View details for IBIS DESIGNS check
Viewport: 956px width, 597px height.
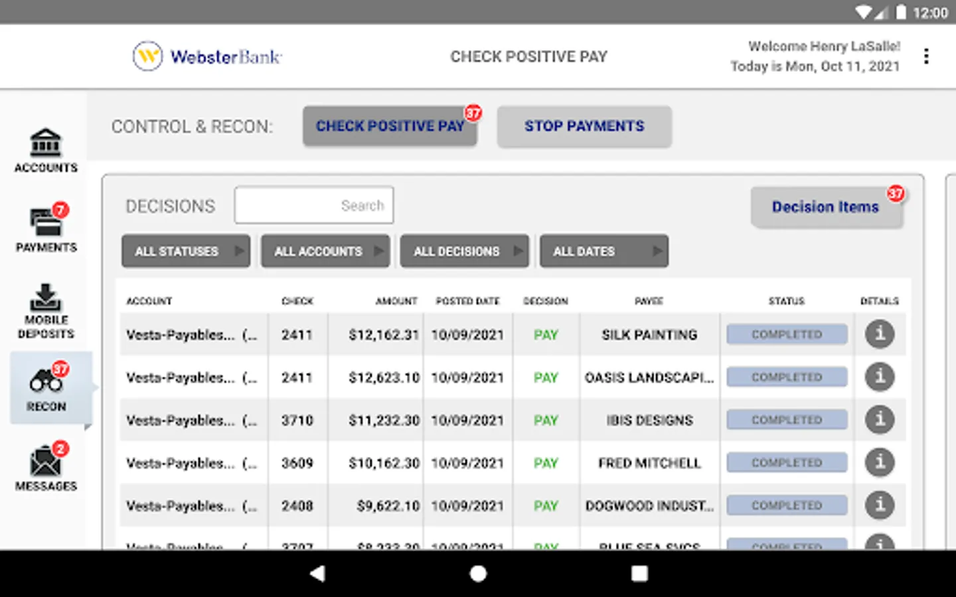coord(880,420)
